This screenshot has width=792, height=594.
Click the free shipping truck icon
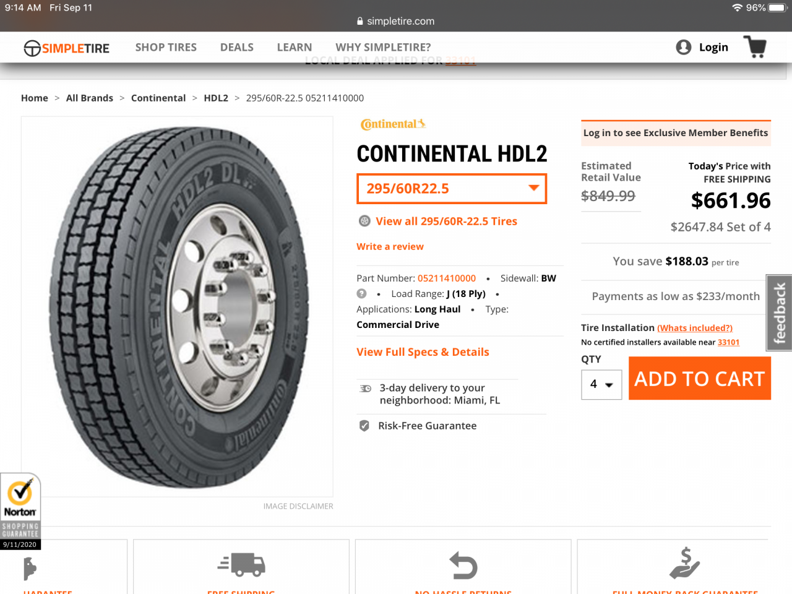coord(241,564)
